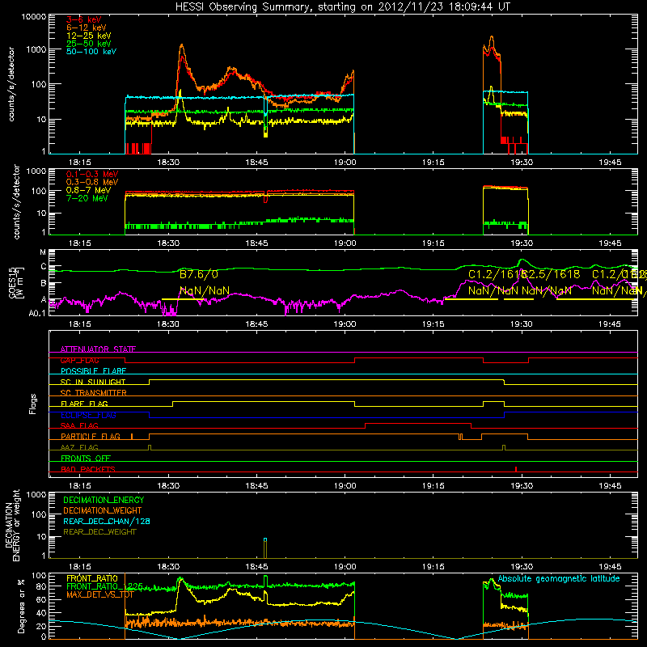The width and height of the screenshot is (647, 647).
Task: Select the ECLIPSE_FLAG label
Action: coord(88,415)
